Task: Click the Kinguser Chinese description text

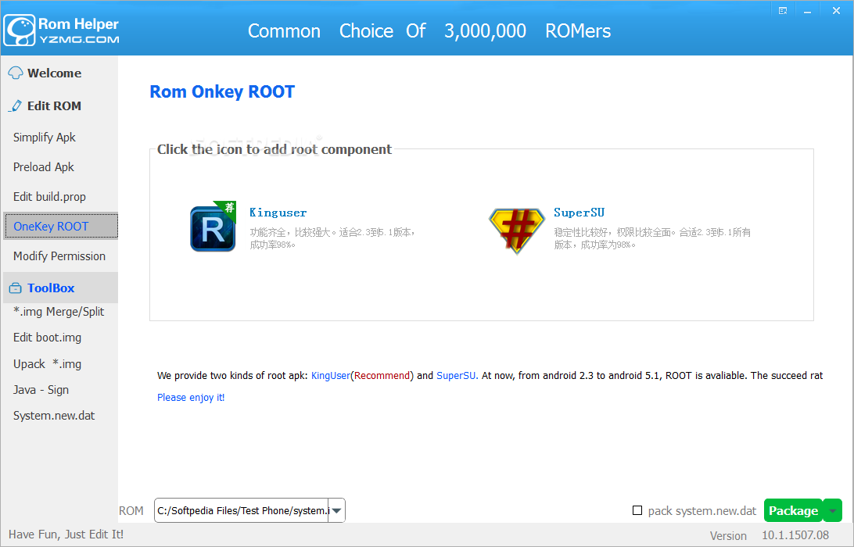Action: coord(332,238)
